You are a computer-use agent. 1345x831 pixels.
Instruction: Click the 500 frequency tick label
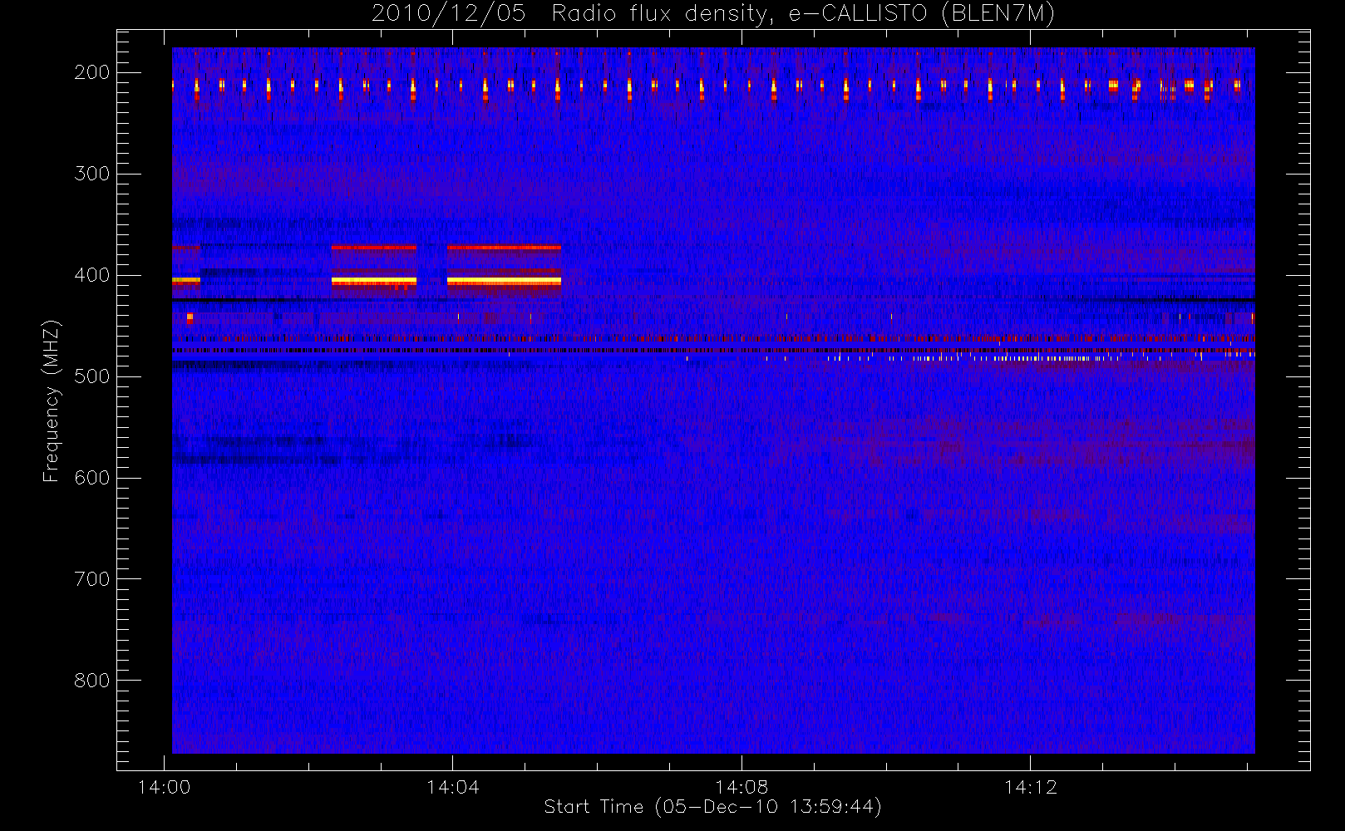coord(92,376)
